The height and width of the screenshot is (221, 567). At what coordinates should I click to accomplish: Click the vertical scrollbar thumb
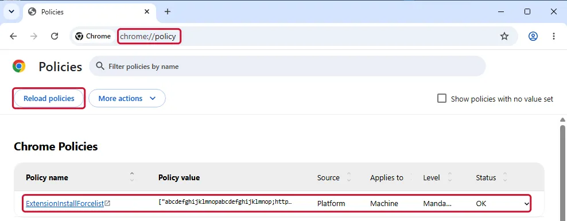click(562, 172)
